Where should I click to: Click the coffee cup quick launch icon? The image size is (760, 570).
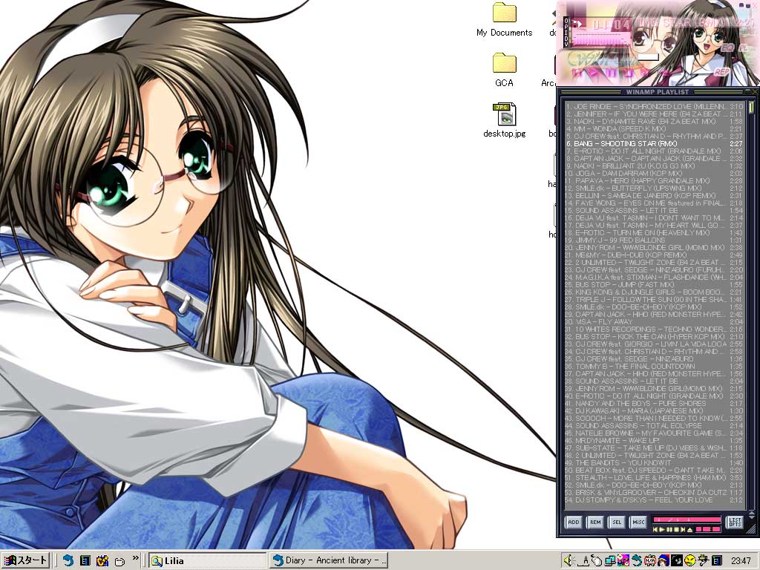[x=119, y=561]
